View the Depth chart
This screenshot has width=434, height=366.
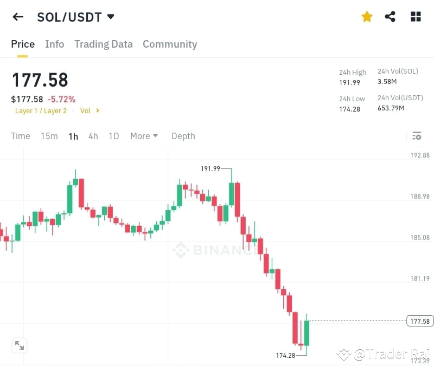(x=183, y=136)
